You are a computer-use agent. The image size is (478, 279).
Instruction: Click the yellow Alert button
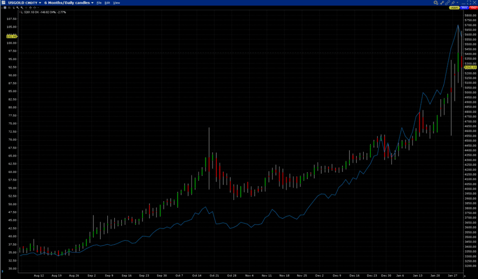pos(455,8)
